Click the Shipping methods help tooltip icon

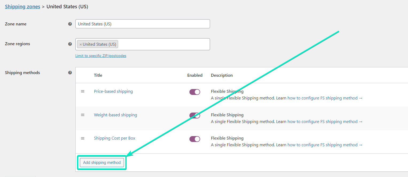pyautogui.click(x=70, y=72)
